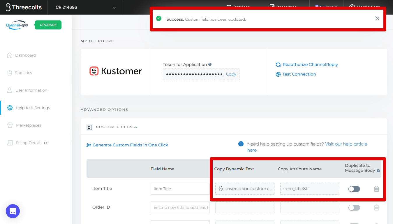Open the CR 214696 account dropdown
393x224 pixels.
click(85, 7)
